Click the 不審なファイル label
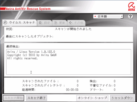The image size is (137, 102). pos(101,85)
